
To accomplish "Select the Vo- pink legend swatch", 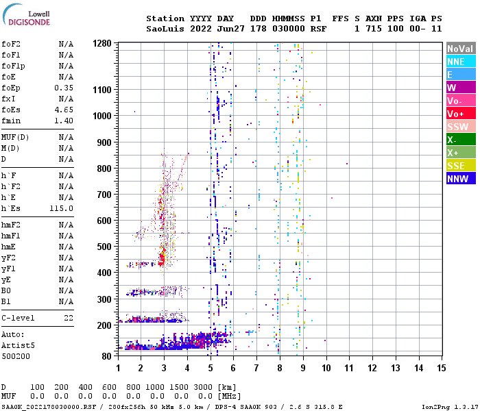I will click(x=461, y=101).
